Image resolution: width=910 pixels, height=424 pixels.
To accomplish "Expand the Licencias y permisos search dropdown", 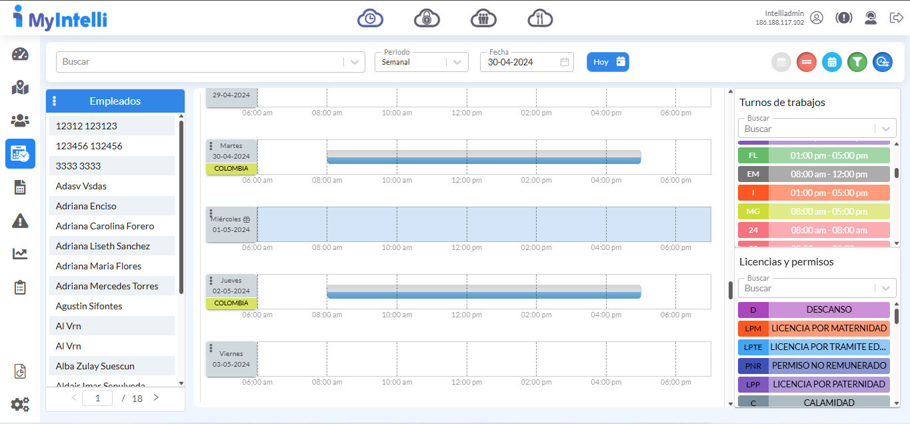I will [x=885, y=288].
